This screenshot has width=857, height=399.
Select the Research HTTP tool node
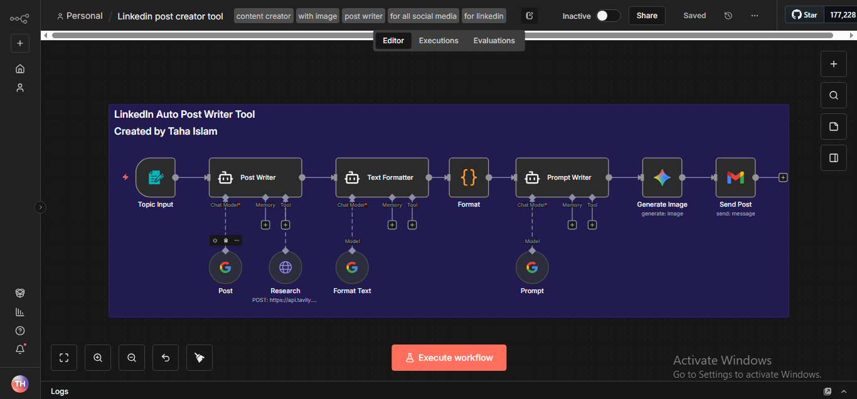[285, 267]
